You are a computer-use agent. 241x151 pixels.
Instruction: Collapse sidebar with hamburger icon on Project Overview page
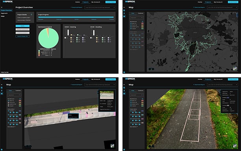click(2, 7)
